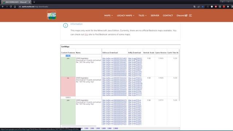The image size is (233, 131).
Task: Click the spreadsheet vertical scrollbar
Action: click(179, 75)
